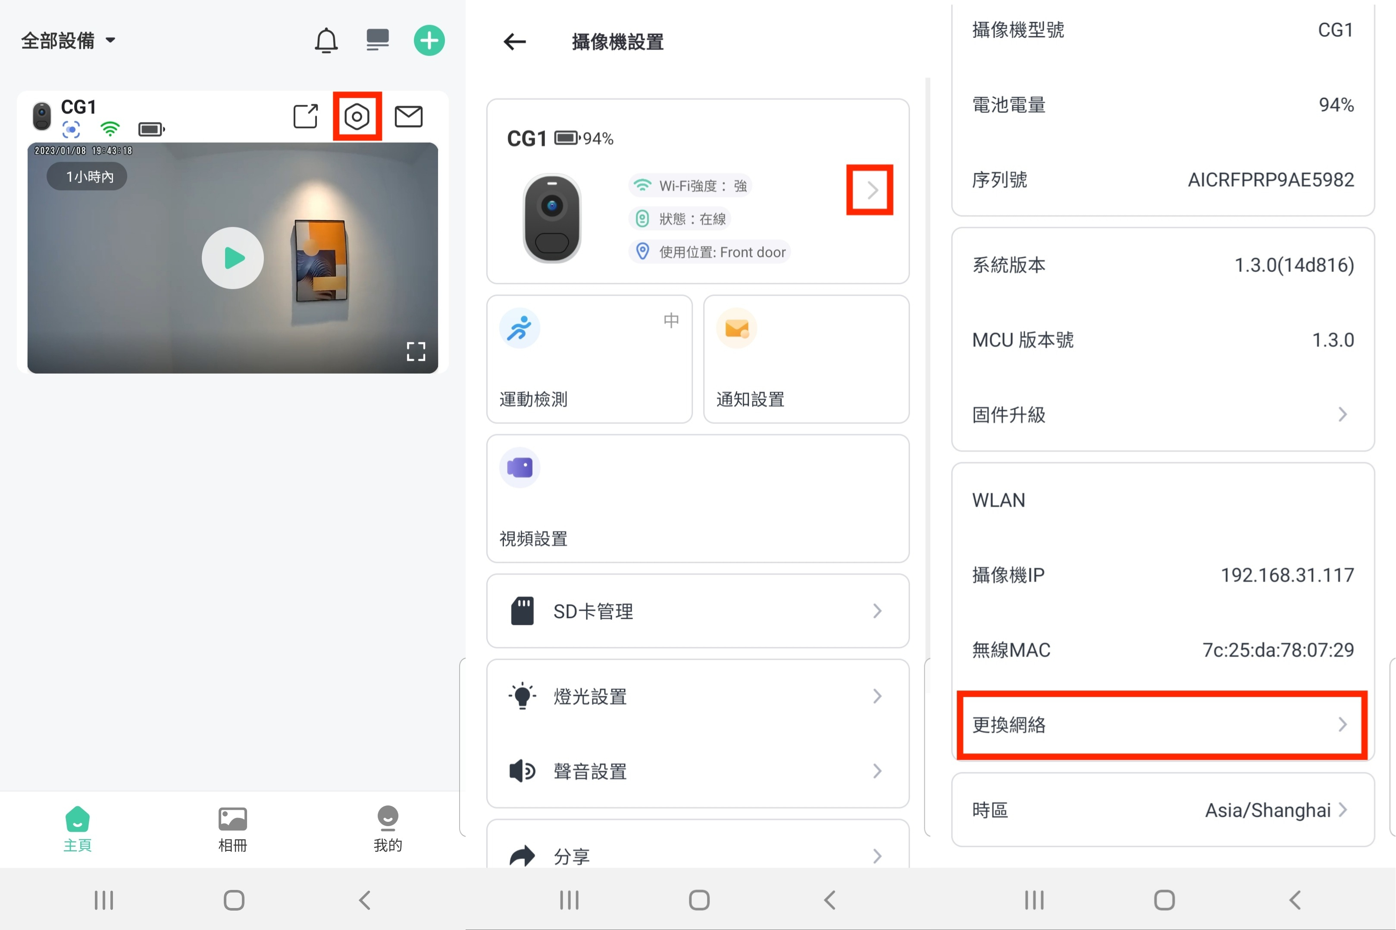Open CG1 camera settings gear icon
Viewport: 1396px width, 930px height.
357,116
